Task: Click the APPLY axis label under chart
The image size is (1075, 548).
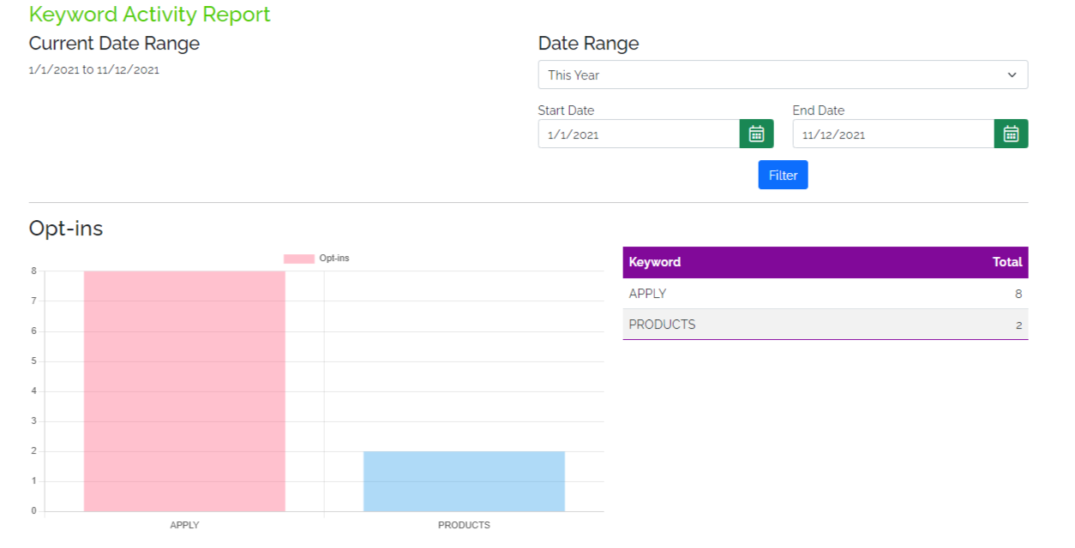Action: [184, 525]
